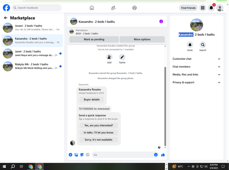229x170 pixels.
Task: Select Kassandra - 2 beds 1 baths conversation
Action: 32,41
